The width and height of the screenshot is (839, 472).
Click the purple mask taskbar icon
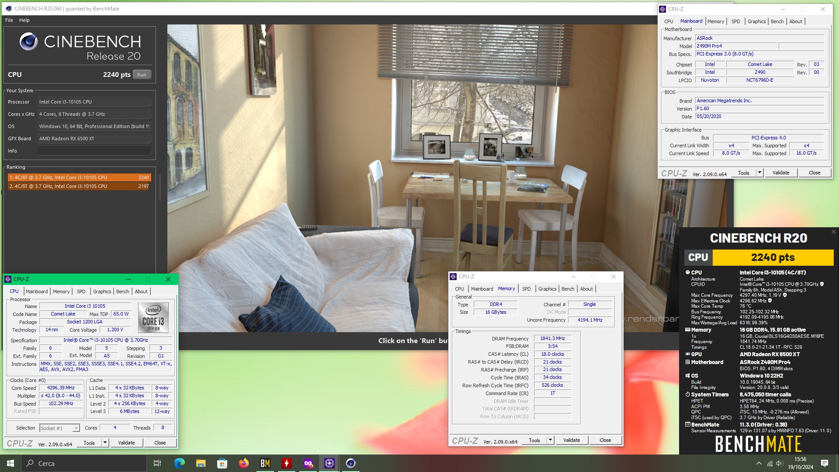click(308, 463)
